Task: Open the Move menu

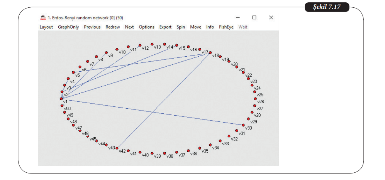Action: [x=195, y=27]
